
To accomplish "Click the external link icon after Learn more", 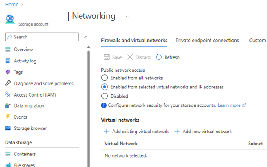I will pos(244,105).
